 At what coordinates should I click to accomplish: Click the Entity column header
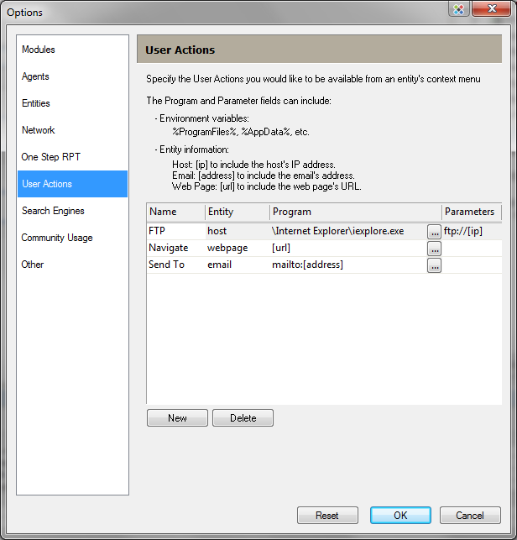[x=238, y=212]
